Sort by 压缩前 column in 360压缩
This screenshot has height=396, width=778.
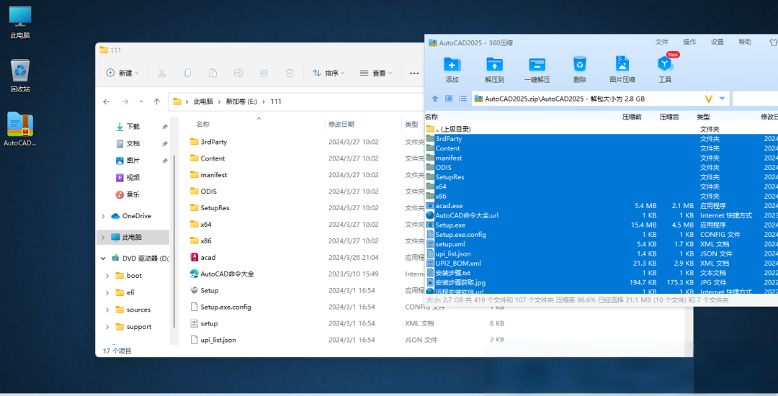tap(632, 117)
